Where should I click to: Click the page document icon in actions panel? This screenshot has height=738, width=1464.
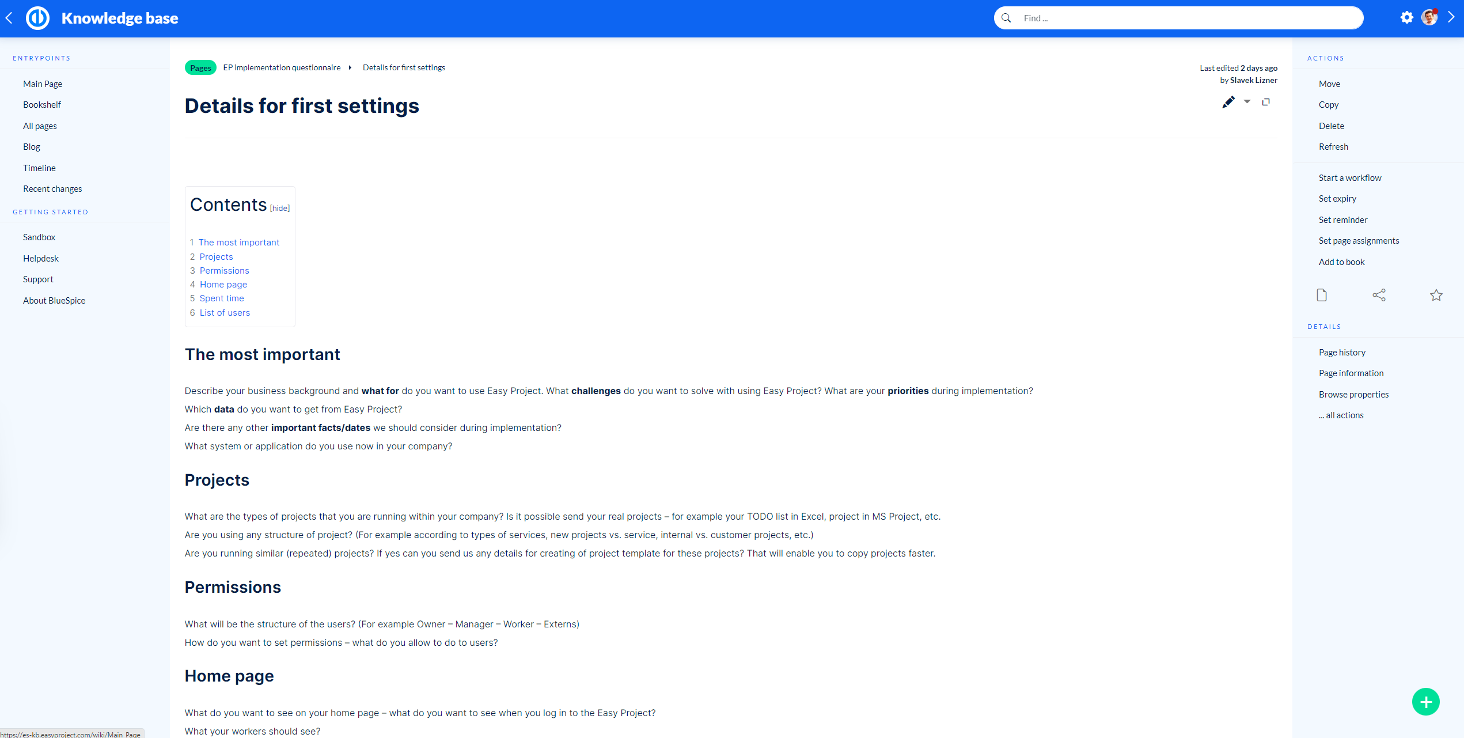[1321, 294]
